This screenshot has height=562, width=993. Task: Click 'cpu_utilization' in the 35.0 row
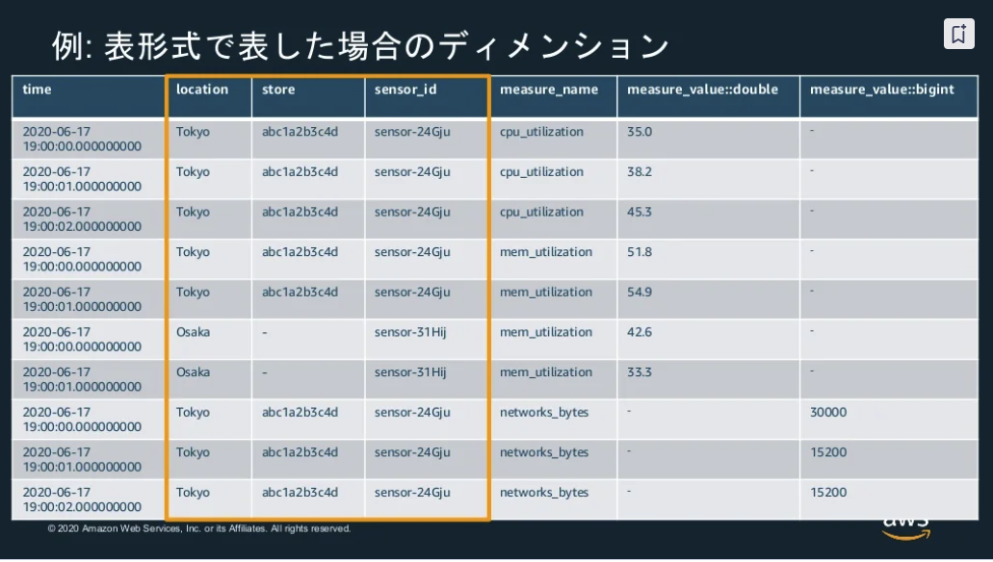[541, 132]
